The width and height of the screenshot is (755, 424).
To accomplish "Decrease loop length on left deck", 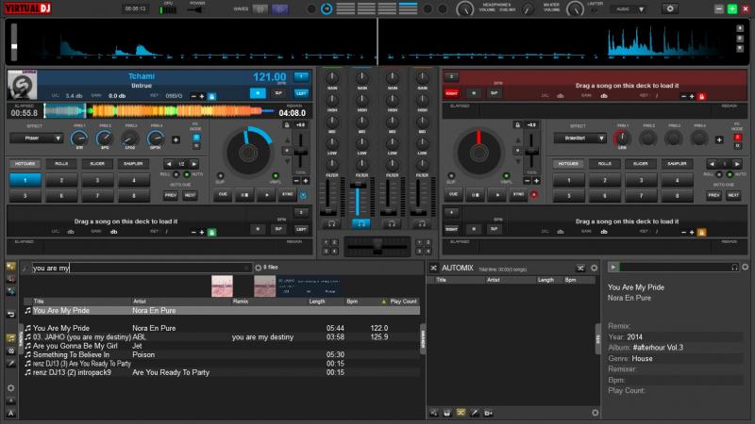I will click(x=169, y=164).
